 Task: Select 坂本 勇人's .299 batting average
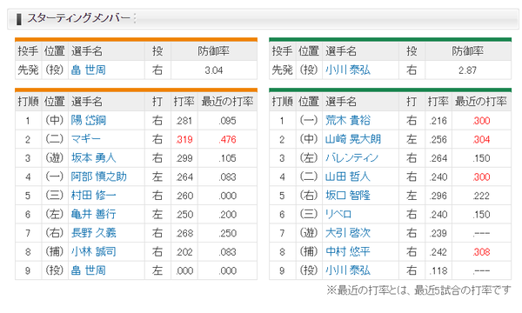(184, 158)
